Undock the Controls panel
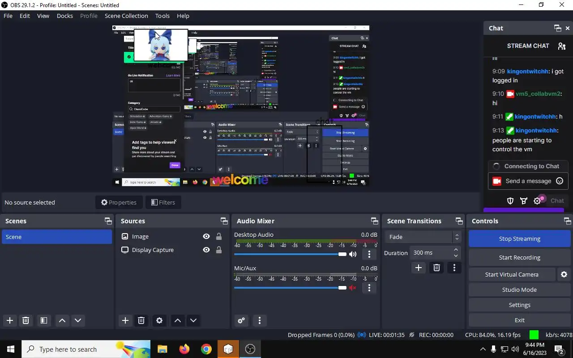573x358 pixels. pos(567,221)
